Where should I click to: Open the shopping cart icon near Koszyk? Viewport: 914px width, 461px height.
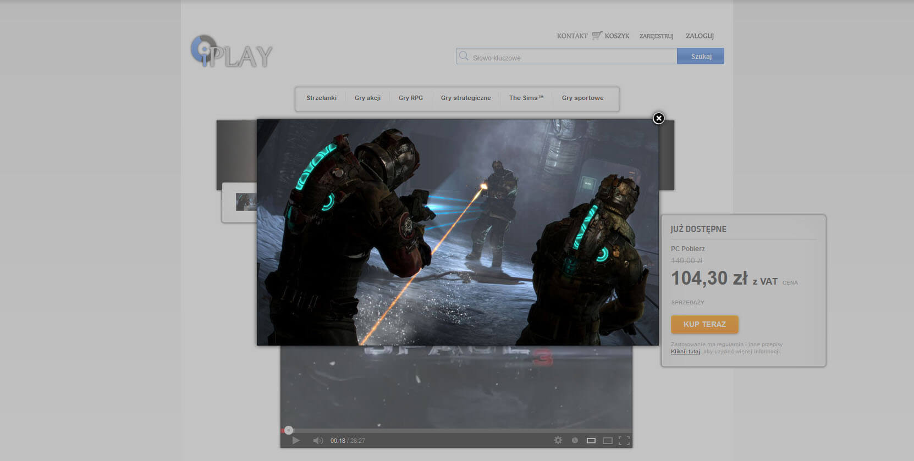(x=597, y=36)
